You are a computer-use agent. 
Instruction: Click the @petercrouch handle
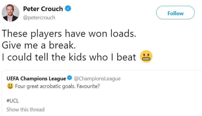(39, 17)
